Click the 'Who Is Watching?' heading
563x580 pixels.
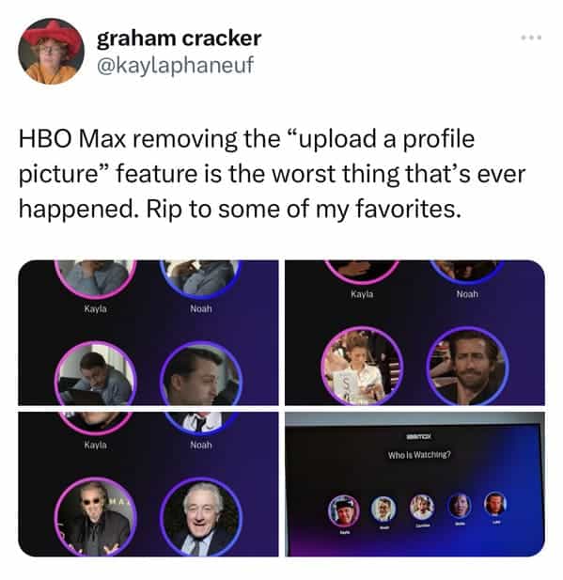pyautogui.click(x=419, y=455)
